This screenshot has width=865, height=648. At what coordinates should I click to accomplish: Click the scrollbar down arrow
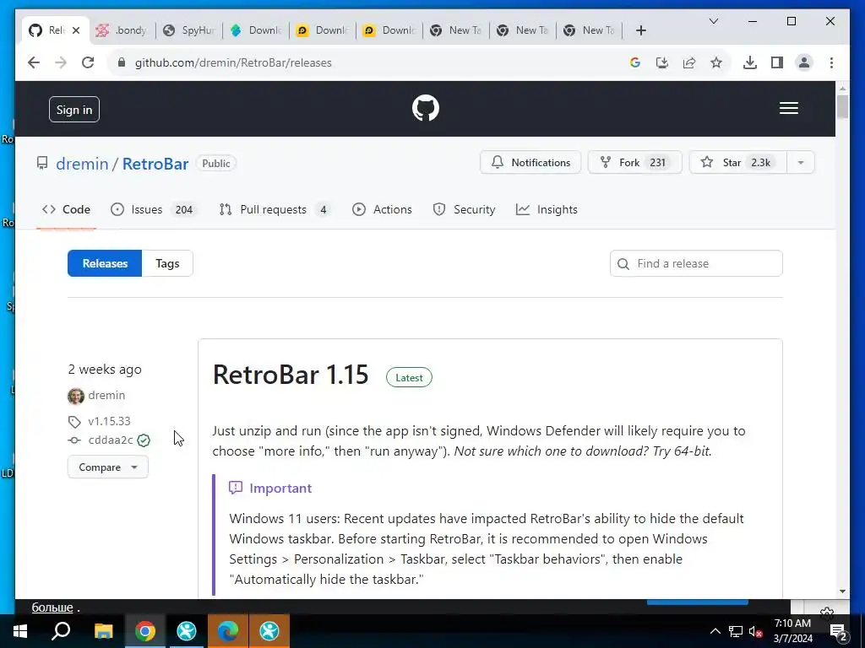842,591
